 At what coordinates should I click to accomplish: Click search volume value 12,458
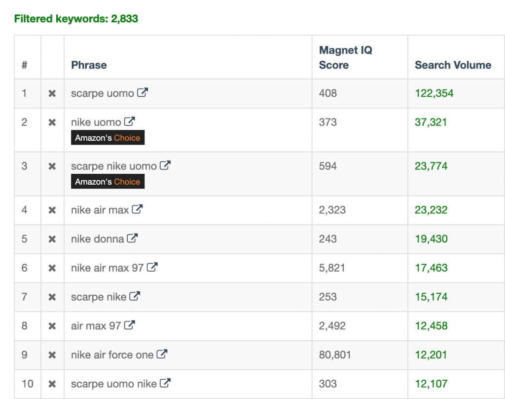[x=431, y=326]
